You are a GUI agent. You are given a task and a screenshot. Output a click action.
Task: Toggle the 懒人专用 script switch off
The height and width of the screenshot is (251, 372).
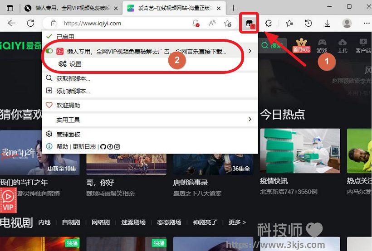pos(49,51)
